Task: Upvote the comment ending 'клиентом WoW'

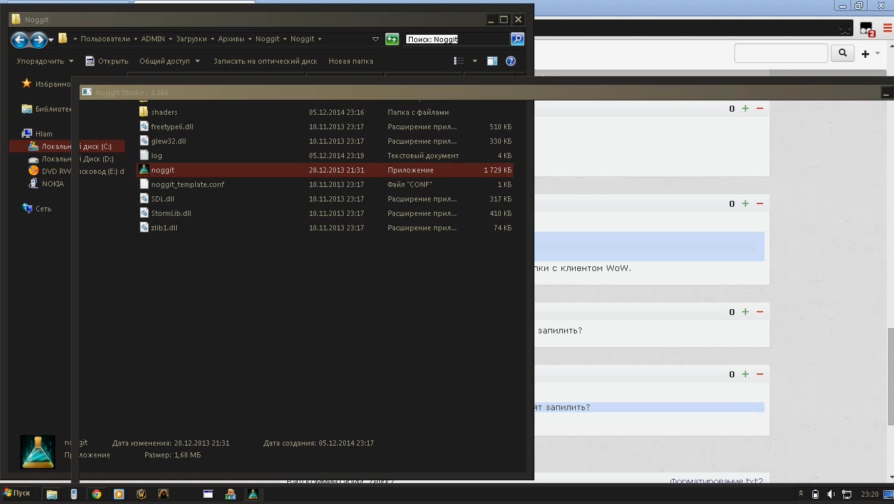Action: click(x=745, y=203)
